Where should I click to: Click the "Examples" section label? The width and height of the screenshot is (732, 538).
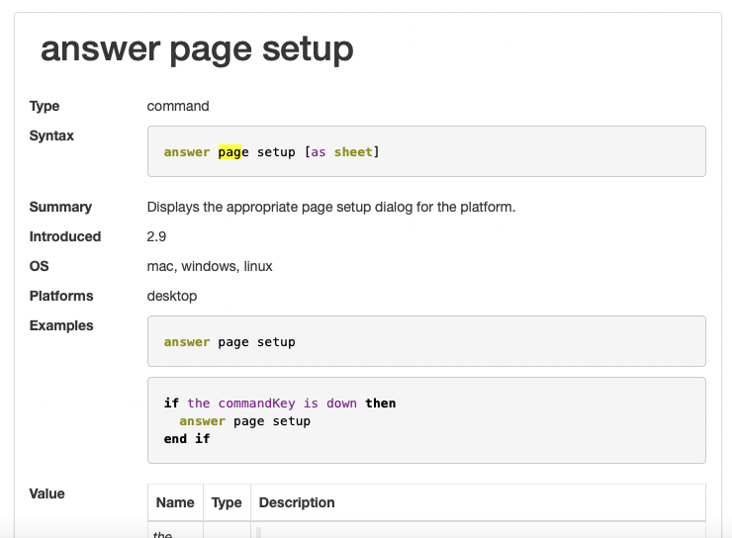click(x=61, y=325)
